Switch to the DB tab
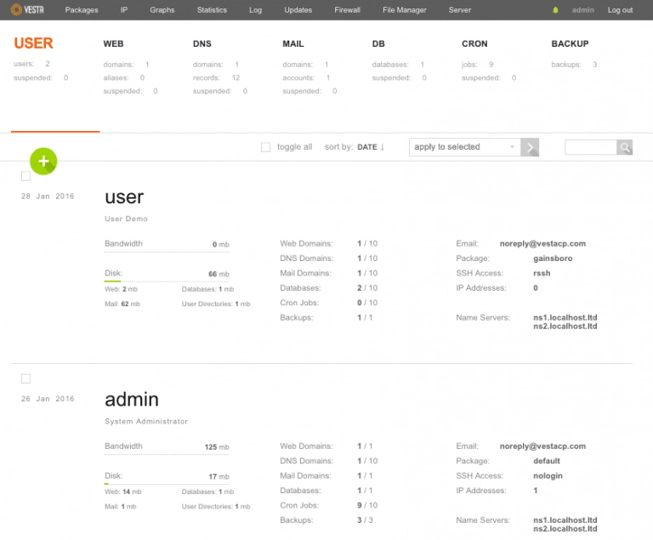Viewport: 653px width, 540px height. click(378, 43)
